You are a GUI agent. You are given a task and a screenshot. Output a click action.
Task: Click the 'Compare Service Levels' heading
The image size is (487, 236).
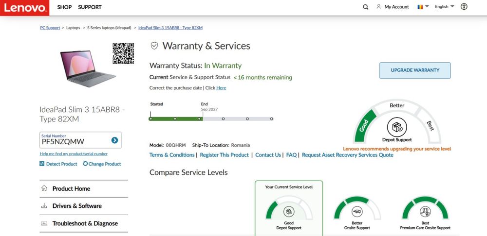click(188, 172)
